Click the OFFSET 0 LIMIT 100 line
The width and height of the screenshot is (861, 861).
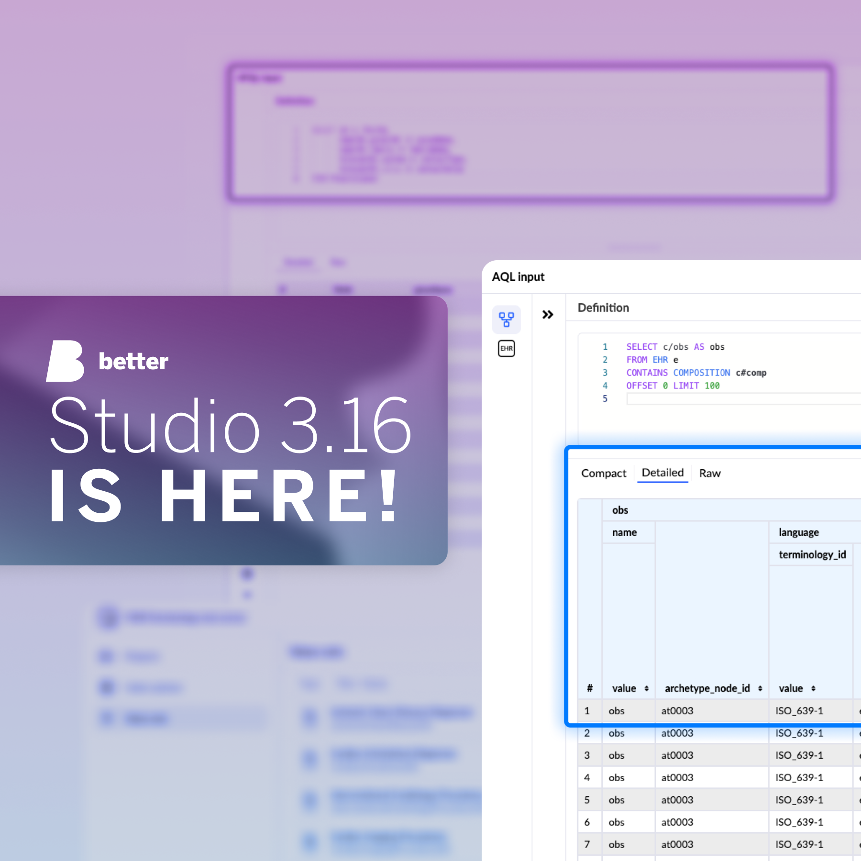(x=673, y=386)
